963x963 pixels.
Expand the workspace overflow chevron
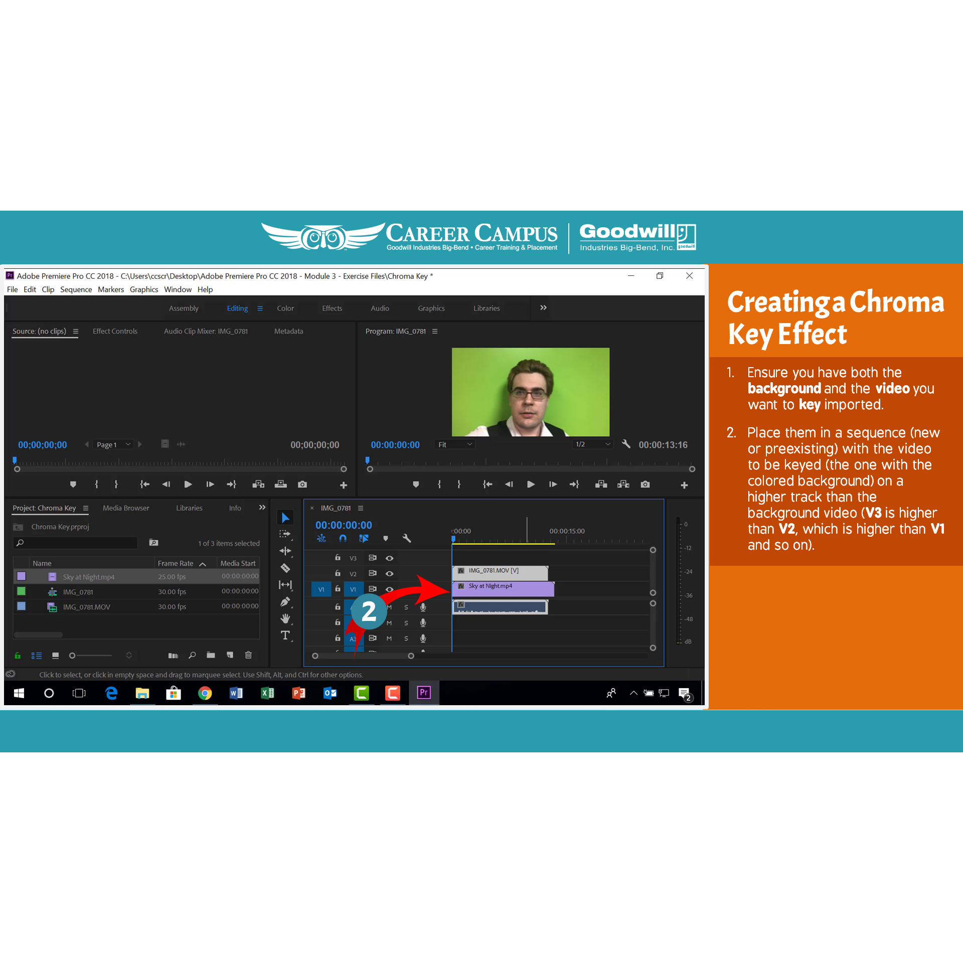coord(543,307)
